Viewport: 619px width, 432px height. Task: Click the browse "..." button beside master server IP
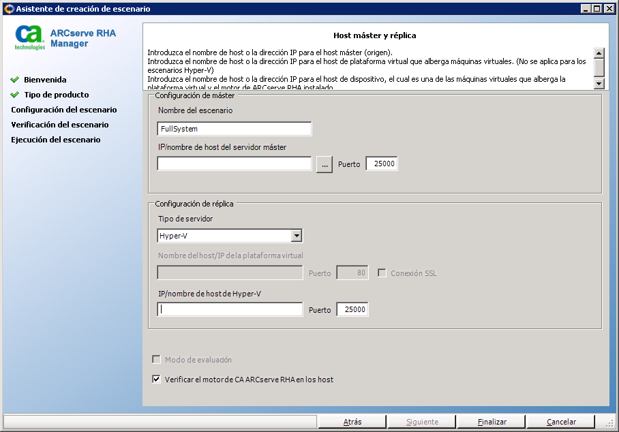click(x=324, y=164)
